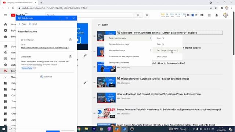Edit playlist title with upper pencil icon
This screenshot has width=235, height=132.
(x=85, y=55)
